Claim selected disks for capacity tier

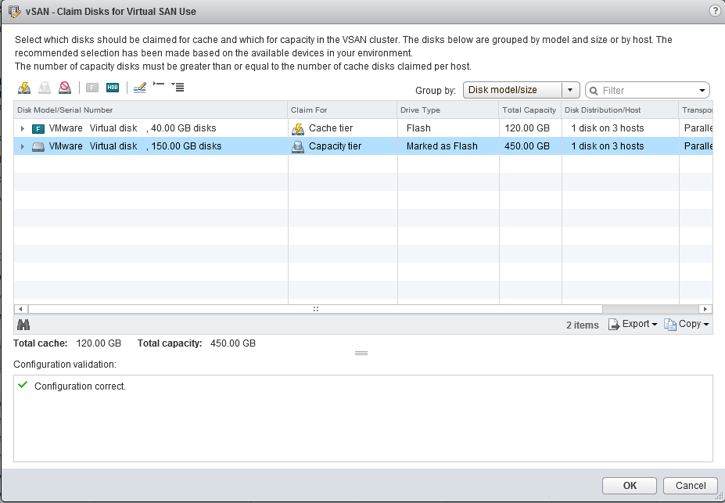45,88
